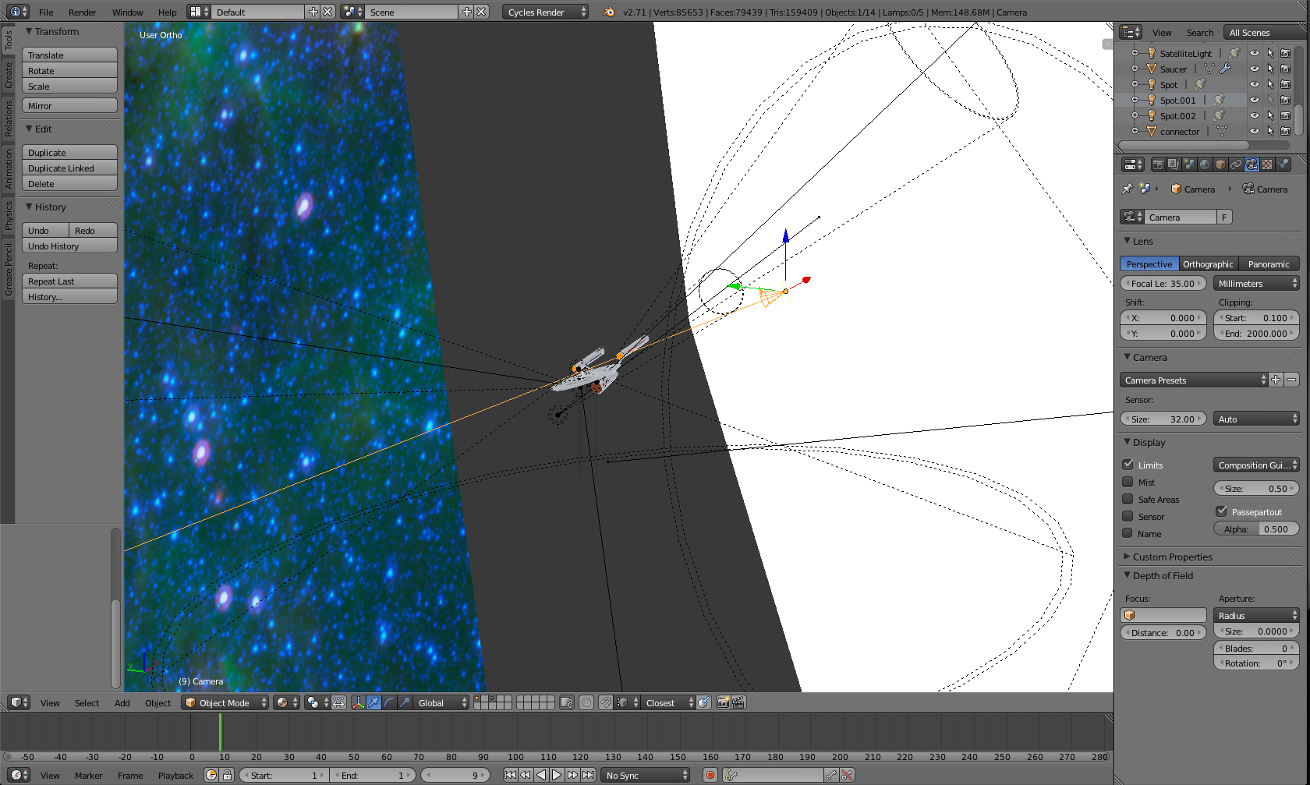Open the Object Mode dropdown
The image size is (1310, 785).
(x=225, y=702)
